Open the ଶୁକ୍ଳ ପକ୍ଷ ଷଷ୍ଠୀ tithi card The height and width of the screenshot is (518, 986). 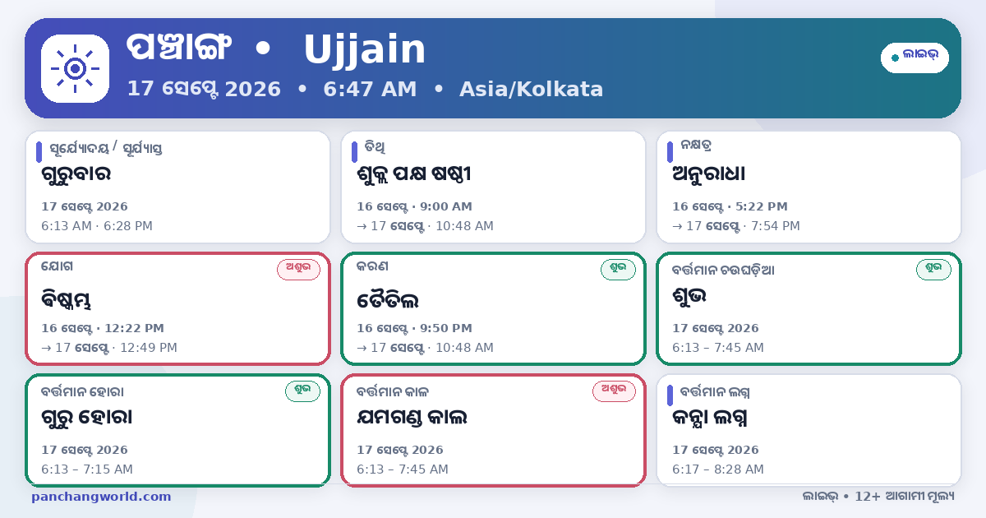point(493,187)
